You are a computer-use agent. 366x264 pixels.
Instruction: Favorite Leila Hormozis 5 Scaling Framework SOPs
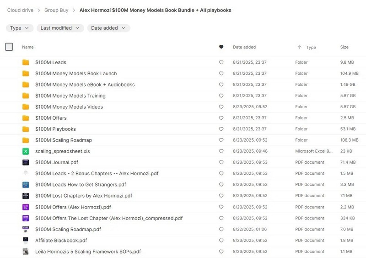(221, 252)
